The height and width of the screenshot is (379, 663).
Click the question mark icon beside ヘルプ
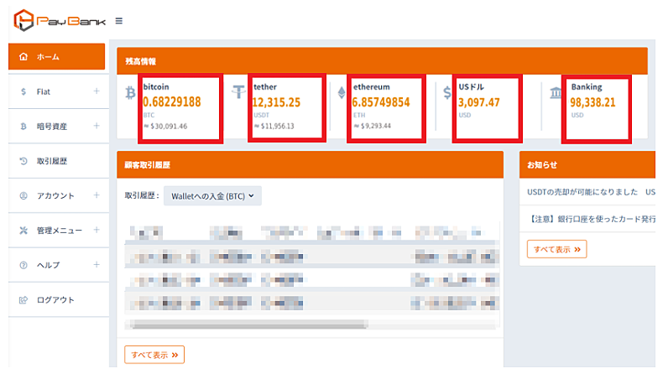[x=23, y=265]
